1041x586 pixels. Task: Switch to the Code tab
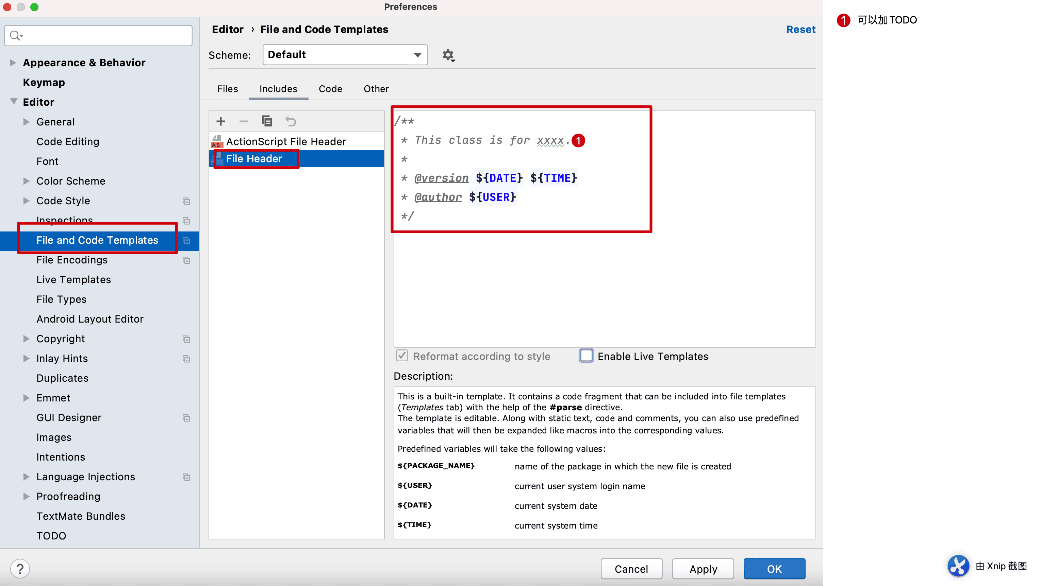tap(330, 89)
